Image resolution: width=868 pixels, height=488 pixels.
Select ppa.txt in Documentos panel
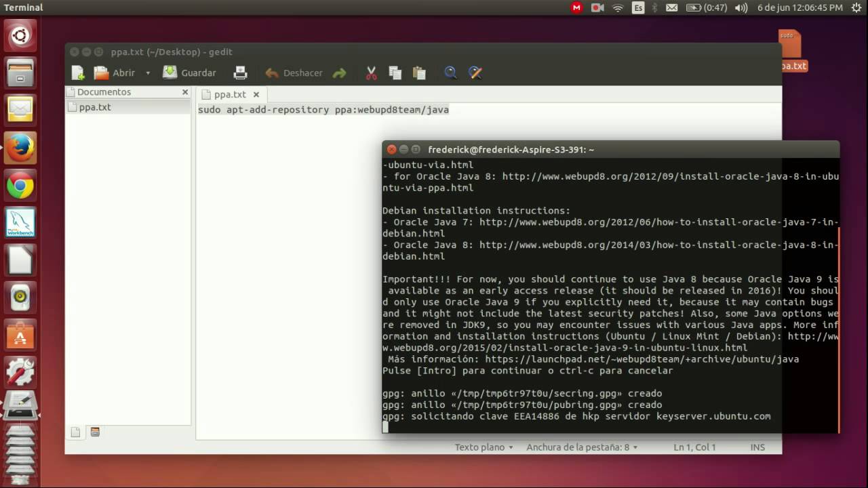pos(128,107)
